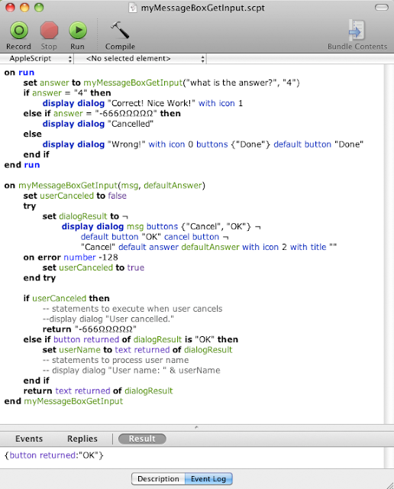Click the document proxy icon in title
The image size is (394, 489).
(133, 8)
